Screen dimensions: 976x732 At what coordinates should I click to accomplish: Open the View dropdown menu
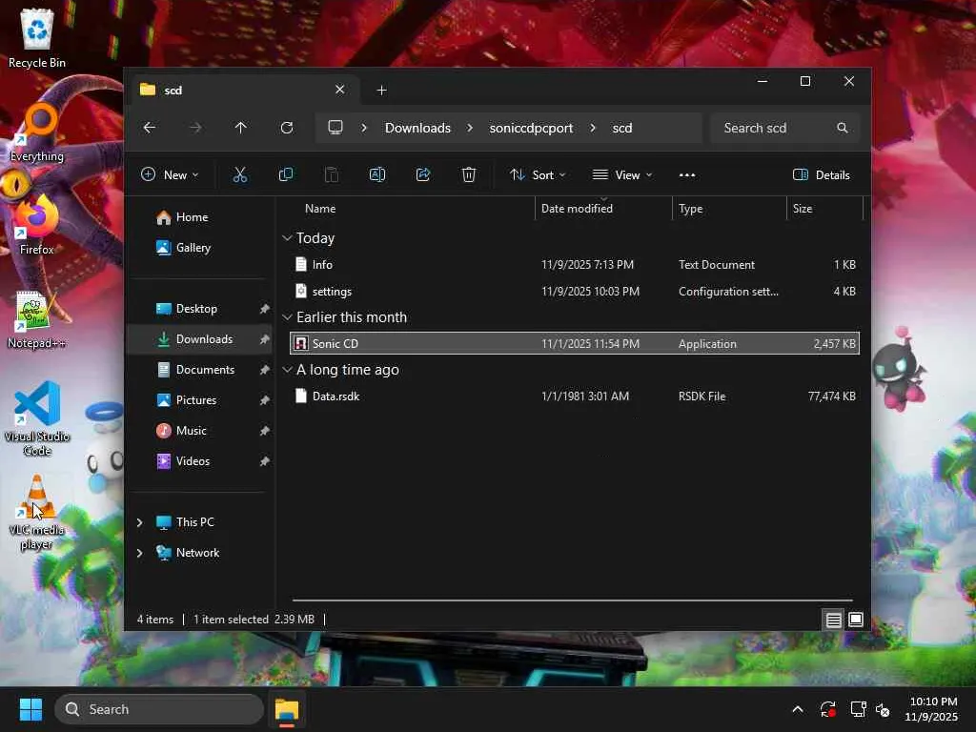coord(622,175)
